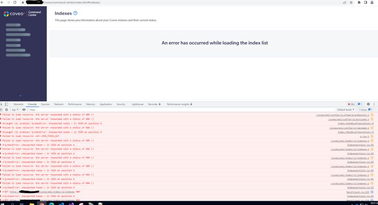The height and width of the screenshot is (205, 378).
Task: Click the 'Indexes' page heading
Action: click(63, 13)
